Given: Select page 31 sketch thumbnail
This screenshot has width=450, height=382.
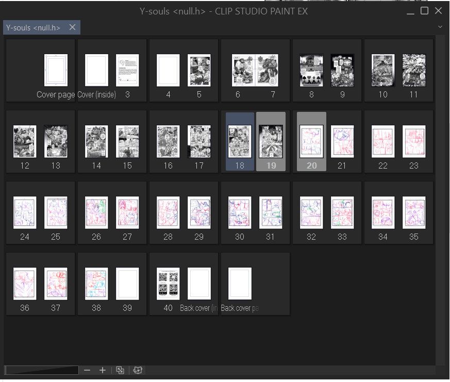Looking at the screenshot, I should tap(271, 213).
